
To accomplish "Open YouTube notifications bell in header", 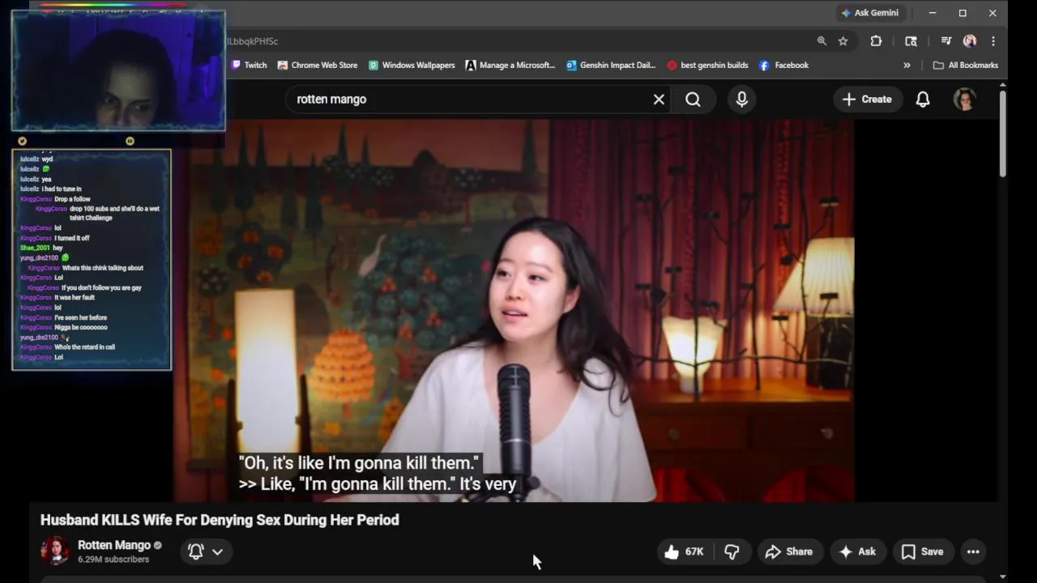I will [x=923, y=100].
